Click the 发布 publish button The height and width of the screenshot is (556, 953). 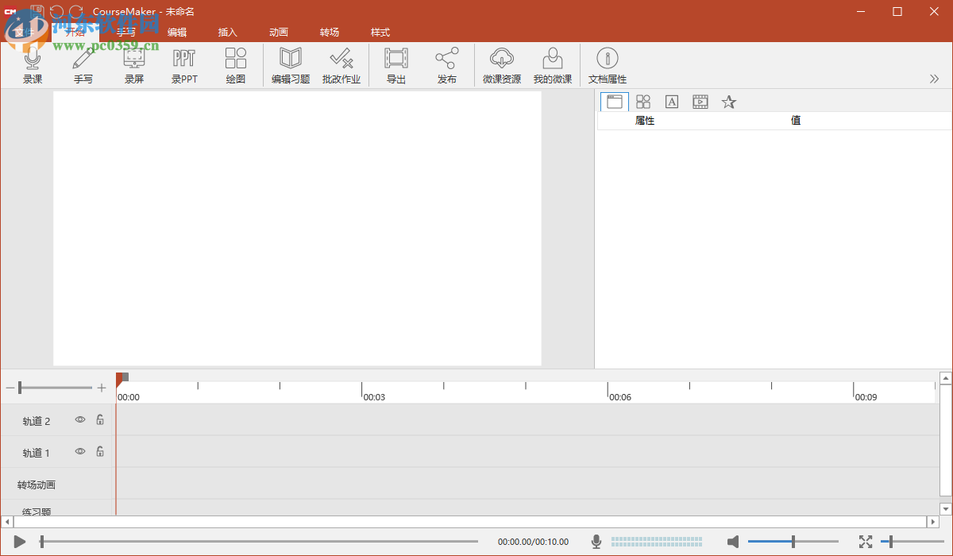tap(446, 64)
